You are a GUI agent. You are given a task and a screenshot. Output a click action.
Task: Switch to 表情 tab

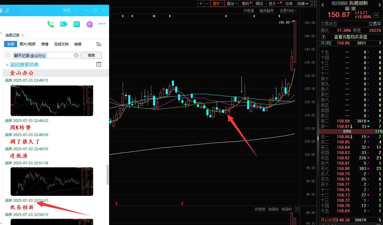coord(45,44)
